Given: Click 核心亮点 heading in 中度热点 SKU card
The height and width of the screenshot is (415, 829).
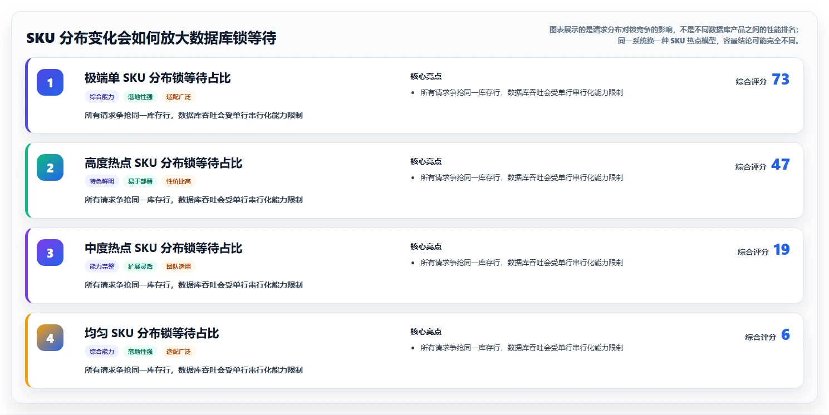Looking at the screenshot, I should (426, 246).
